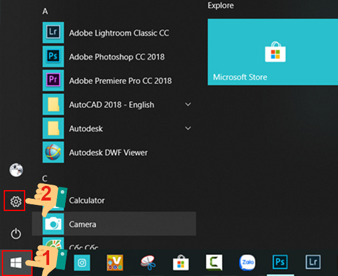Open Settings gear in Start menu
This screenshot has height=276, width=338.
pos(16,201)
